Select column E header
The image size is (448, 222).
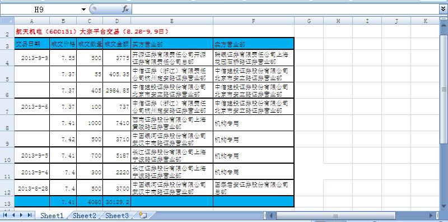tap(172, 21)
